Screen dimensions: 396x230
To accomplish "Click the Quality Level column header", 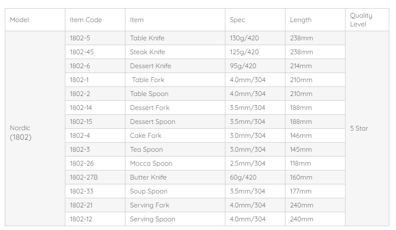I will [361, 20].
